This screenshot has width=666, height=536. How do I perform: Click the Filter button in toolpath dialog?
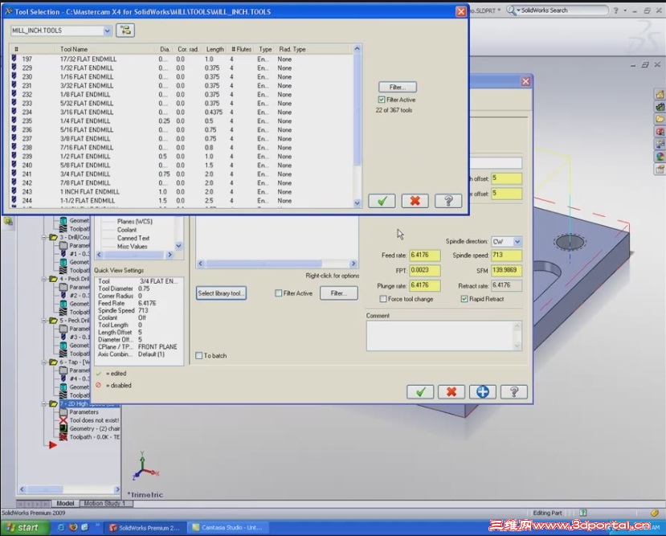tap(338, 293)
